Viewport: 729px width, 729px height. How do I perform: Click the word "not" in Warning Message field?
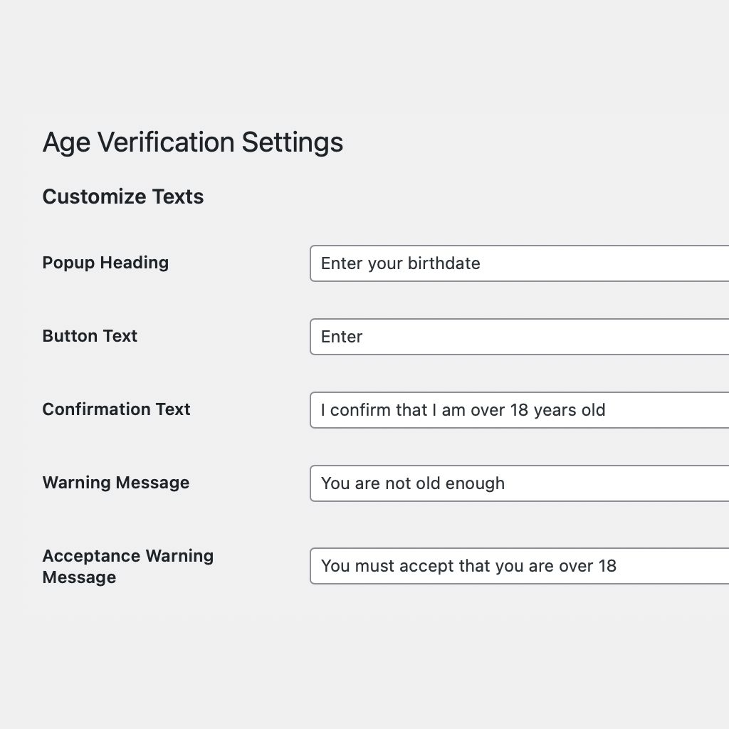click(398, 483)
